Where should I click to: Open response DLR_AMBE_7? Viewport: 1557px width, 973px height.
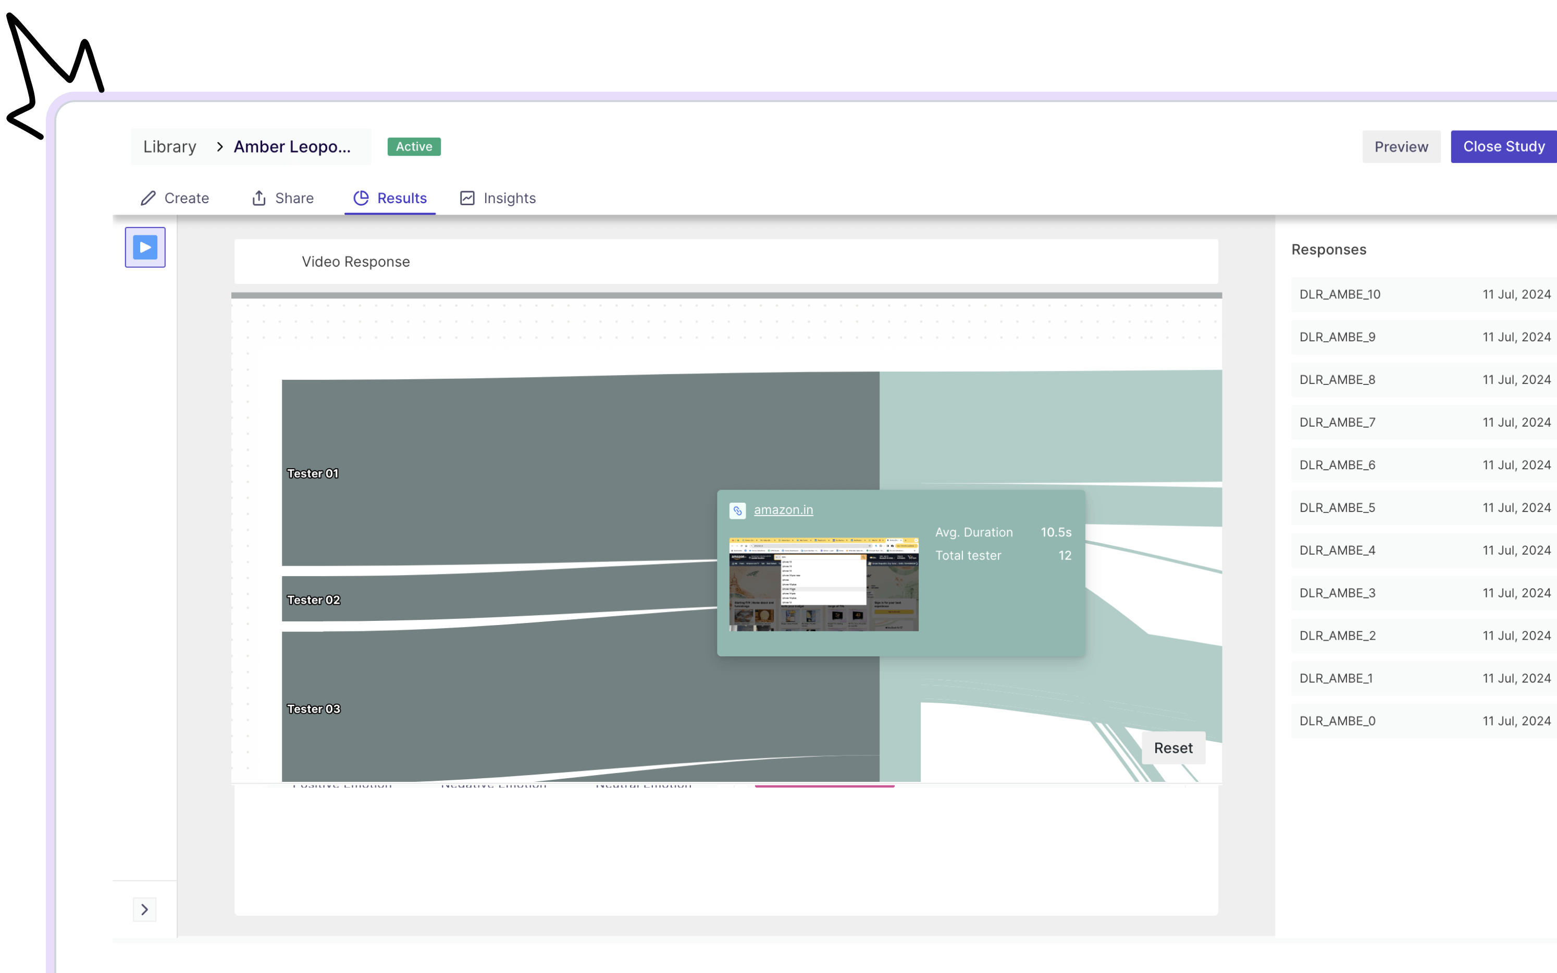1424,422
